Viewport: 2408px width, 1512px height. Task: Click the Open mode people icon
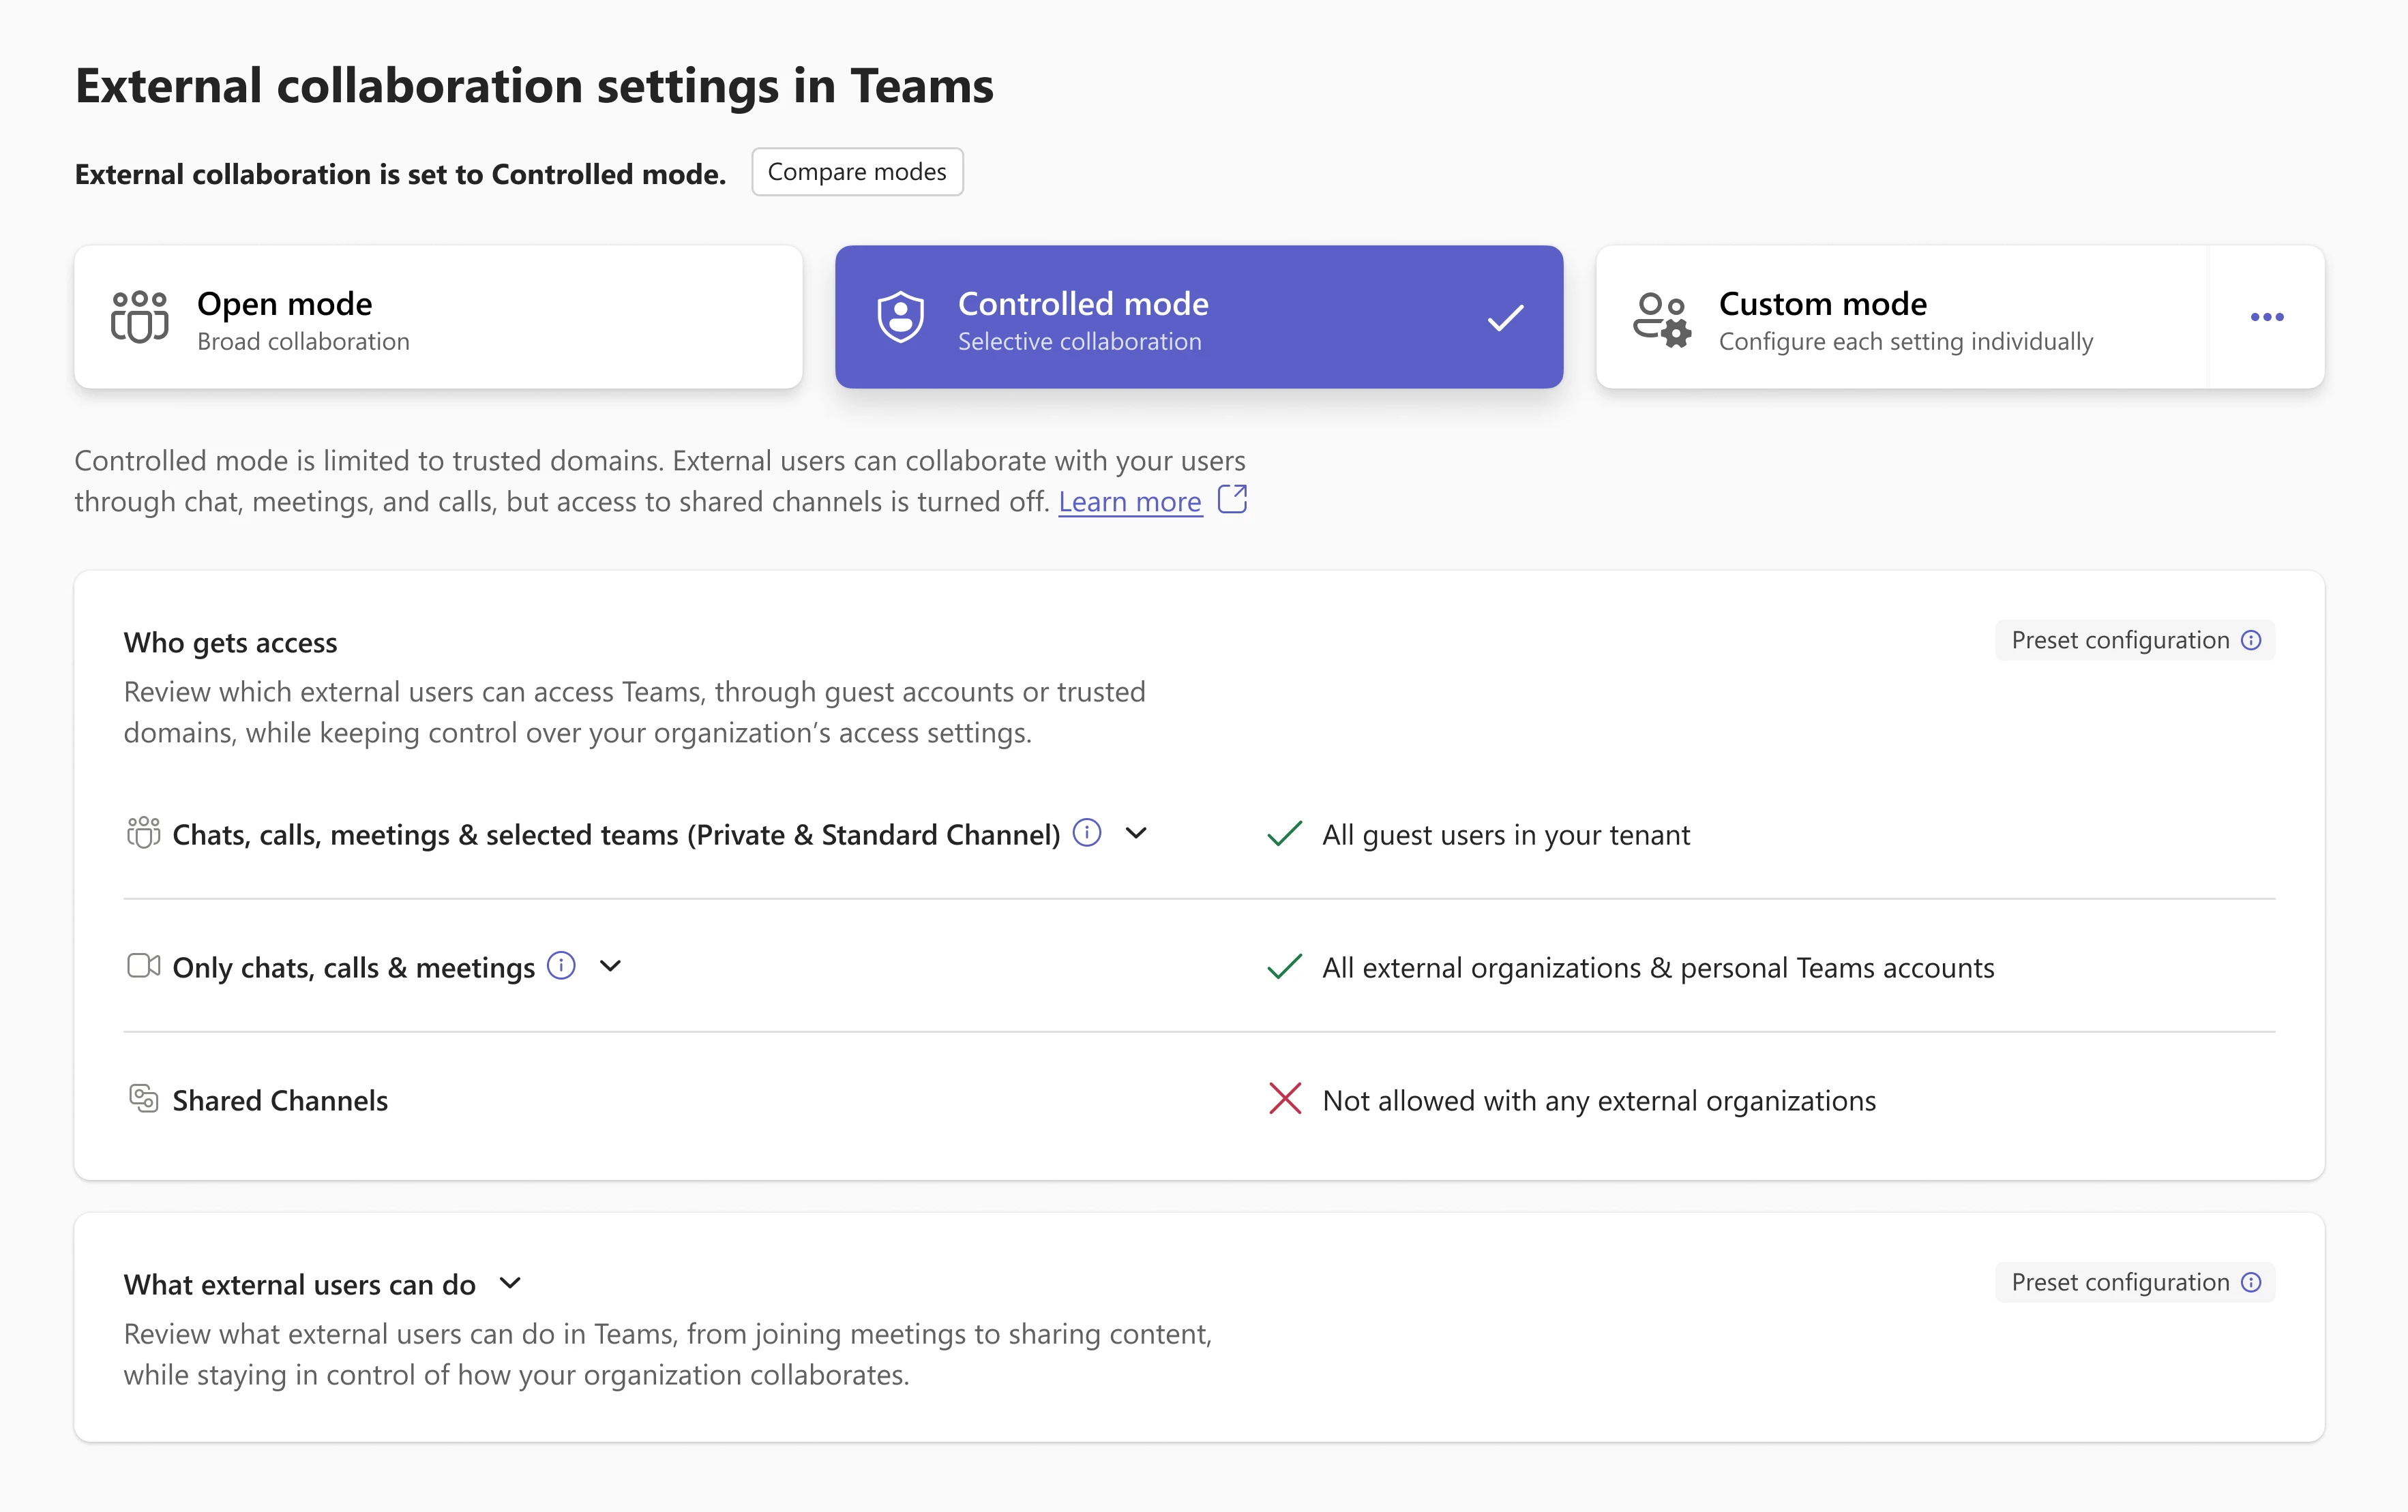coord(139,317)
